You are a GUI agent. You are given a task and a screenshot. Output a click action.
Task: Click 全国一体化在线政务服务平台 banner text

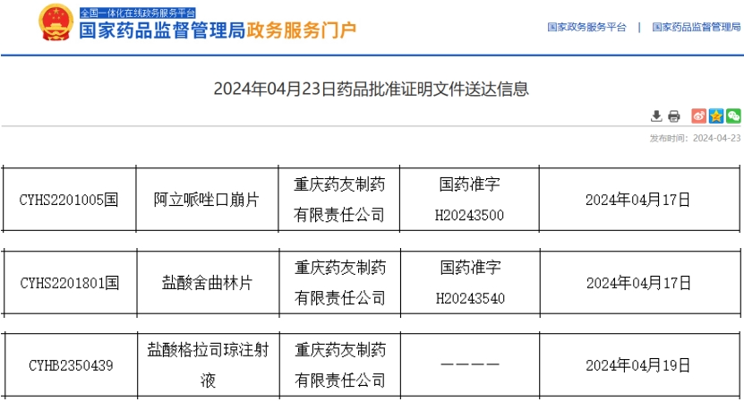pyautogui.click(x=138, y=13)
